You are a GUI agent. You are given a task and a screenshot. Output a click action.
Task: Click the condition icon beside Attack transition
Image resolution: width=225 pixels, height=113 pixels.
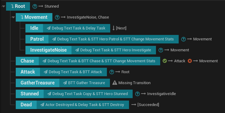click(x=112, y=72)
